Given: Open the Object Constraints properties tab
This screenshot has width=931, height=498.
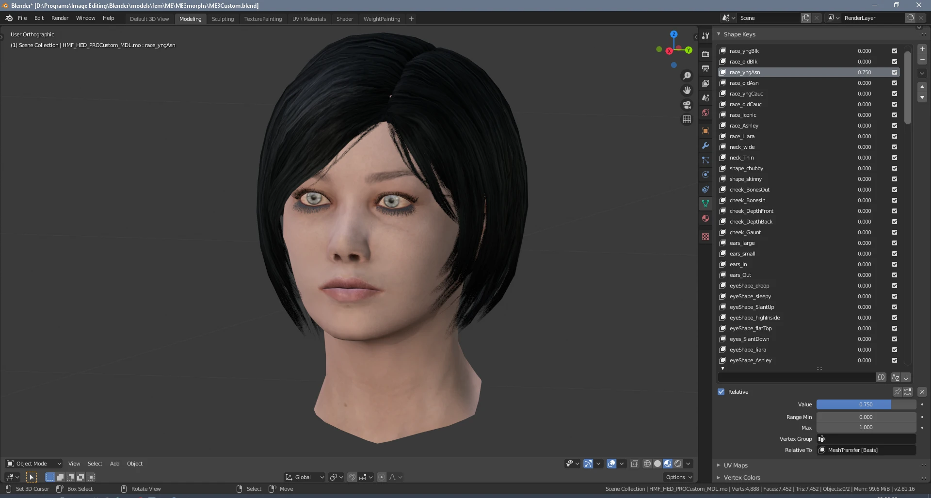Looking at the screenshot, I should pos(706,189).
